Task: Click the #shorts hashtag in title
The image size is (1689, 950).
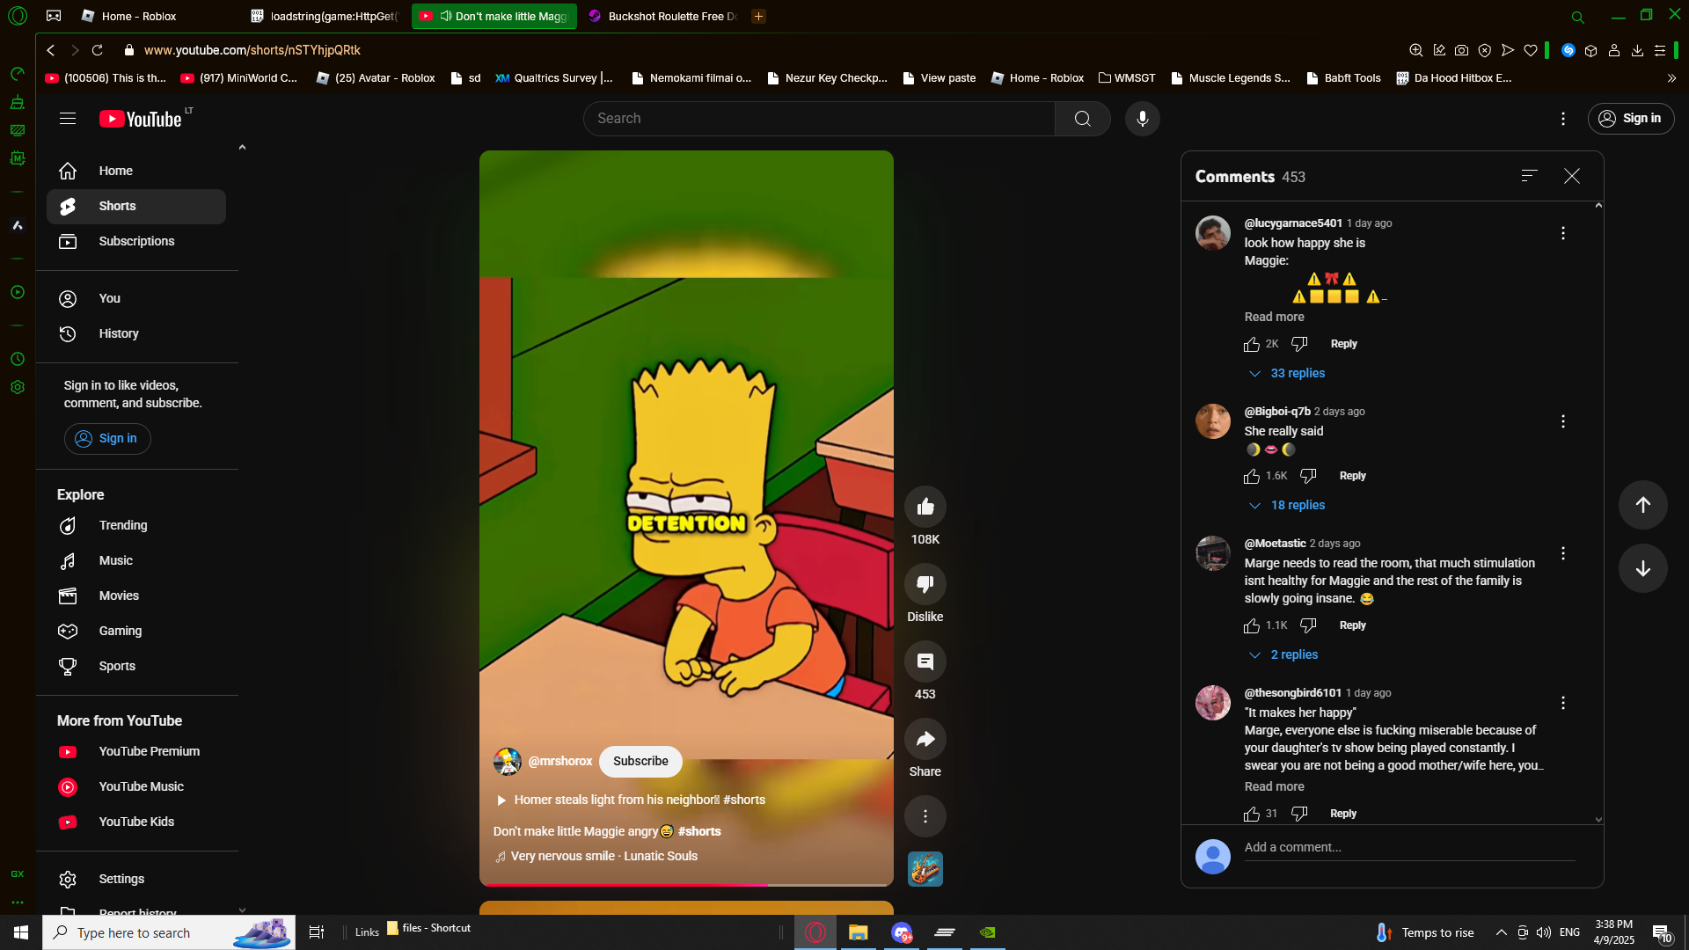Action: (x=699, y=832)
